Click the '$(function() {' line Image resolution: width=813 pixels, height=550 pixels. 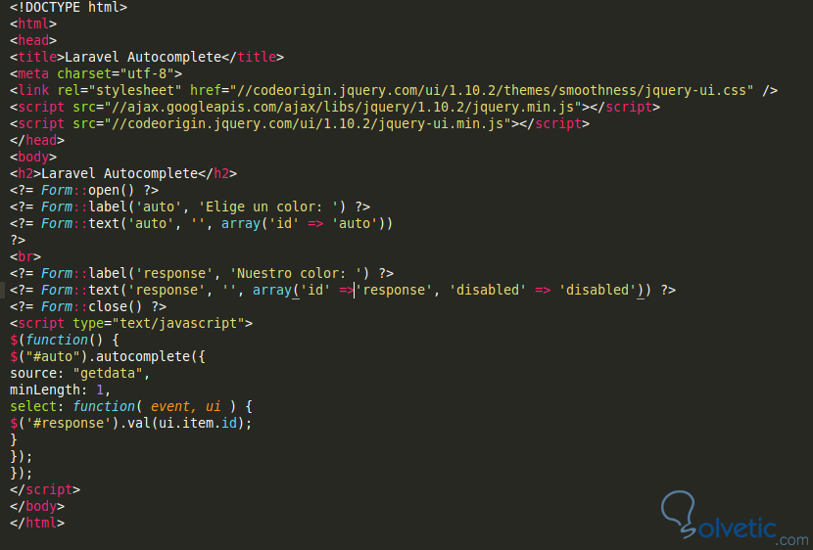coord(65,341)
